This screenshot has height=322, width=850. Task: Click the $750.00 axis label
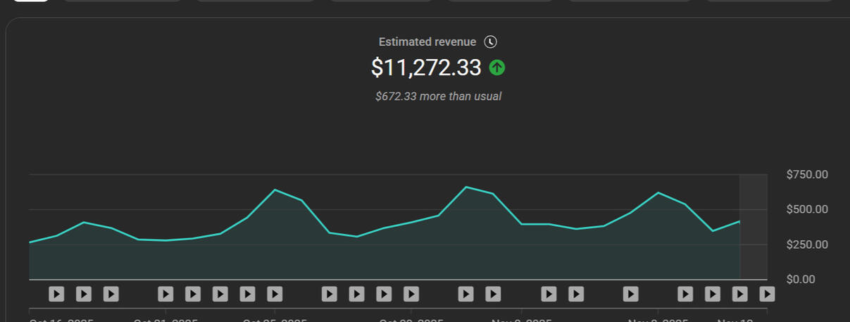807,175
